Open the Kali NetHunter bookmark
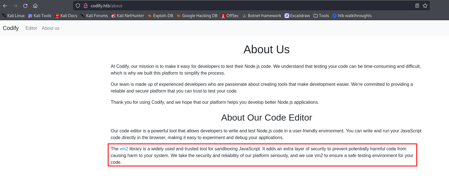 click(x=128, y=16)
